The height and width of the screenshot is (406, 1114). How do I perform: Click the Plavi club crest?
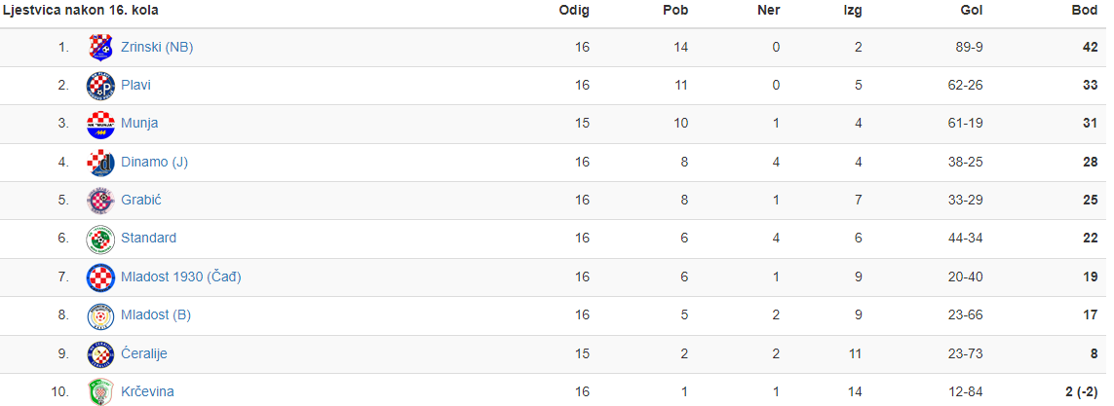click(x=100, y=85)
